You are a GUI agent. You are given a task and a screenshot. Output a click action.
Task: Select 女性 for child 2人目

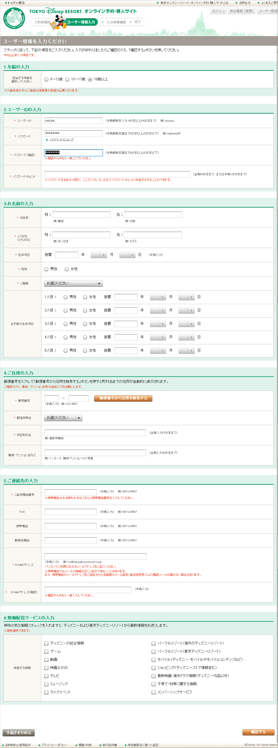click(x=85, y=311)
